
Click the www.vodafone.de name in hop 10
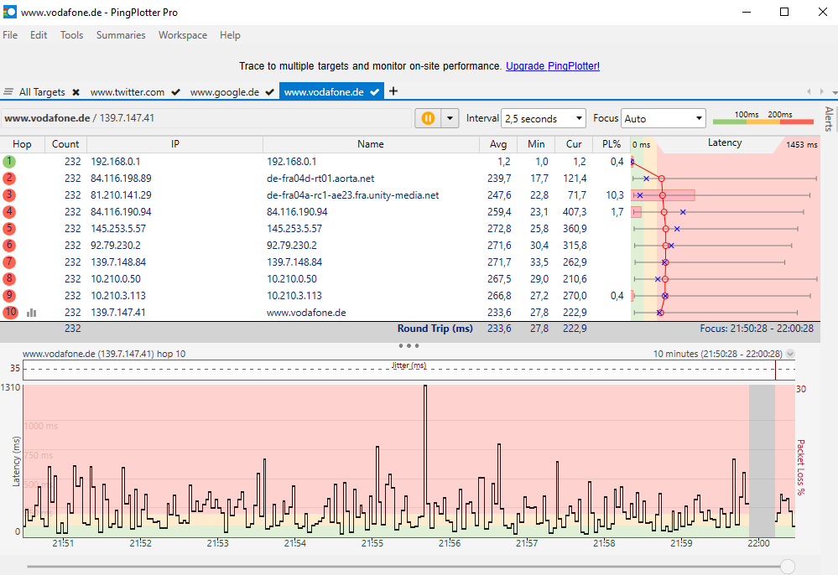pyautogui.click(x=306, y=313)
